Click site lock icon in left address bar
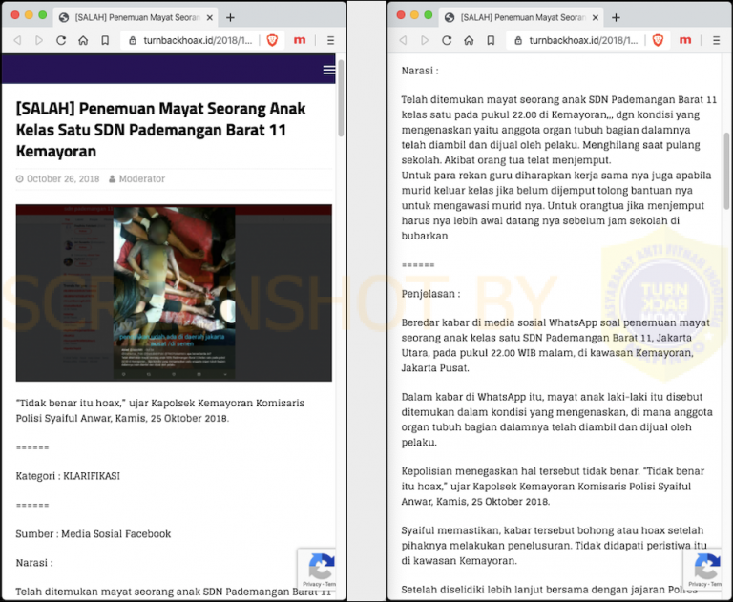The width and height of the screenshot is (733, 602). (x=133, y=41)
